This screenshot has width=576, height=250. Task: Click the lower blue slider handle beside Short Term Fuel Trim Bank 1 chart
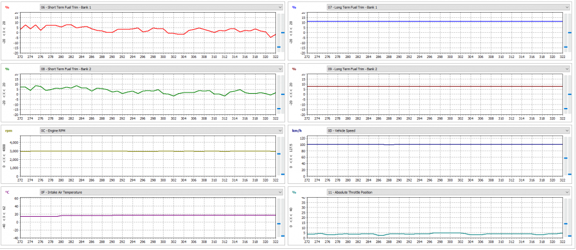click(x=278, y=47)
